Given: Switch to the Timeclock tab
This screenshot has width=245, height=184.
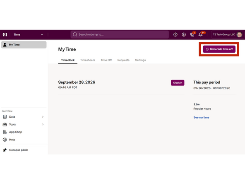Looking at the screenshot, I should click(68, 60).
